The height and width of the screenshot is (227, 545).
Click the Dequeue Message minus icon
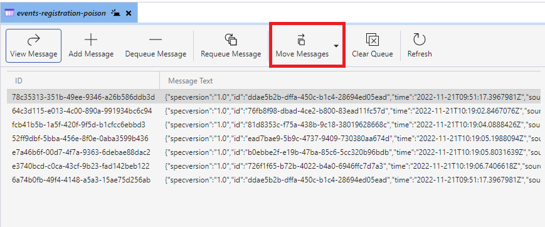point(156,40)
